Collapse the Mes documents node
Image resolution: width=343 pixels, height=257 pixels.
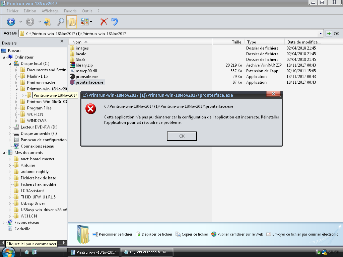tap(4, 153)
